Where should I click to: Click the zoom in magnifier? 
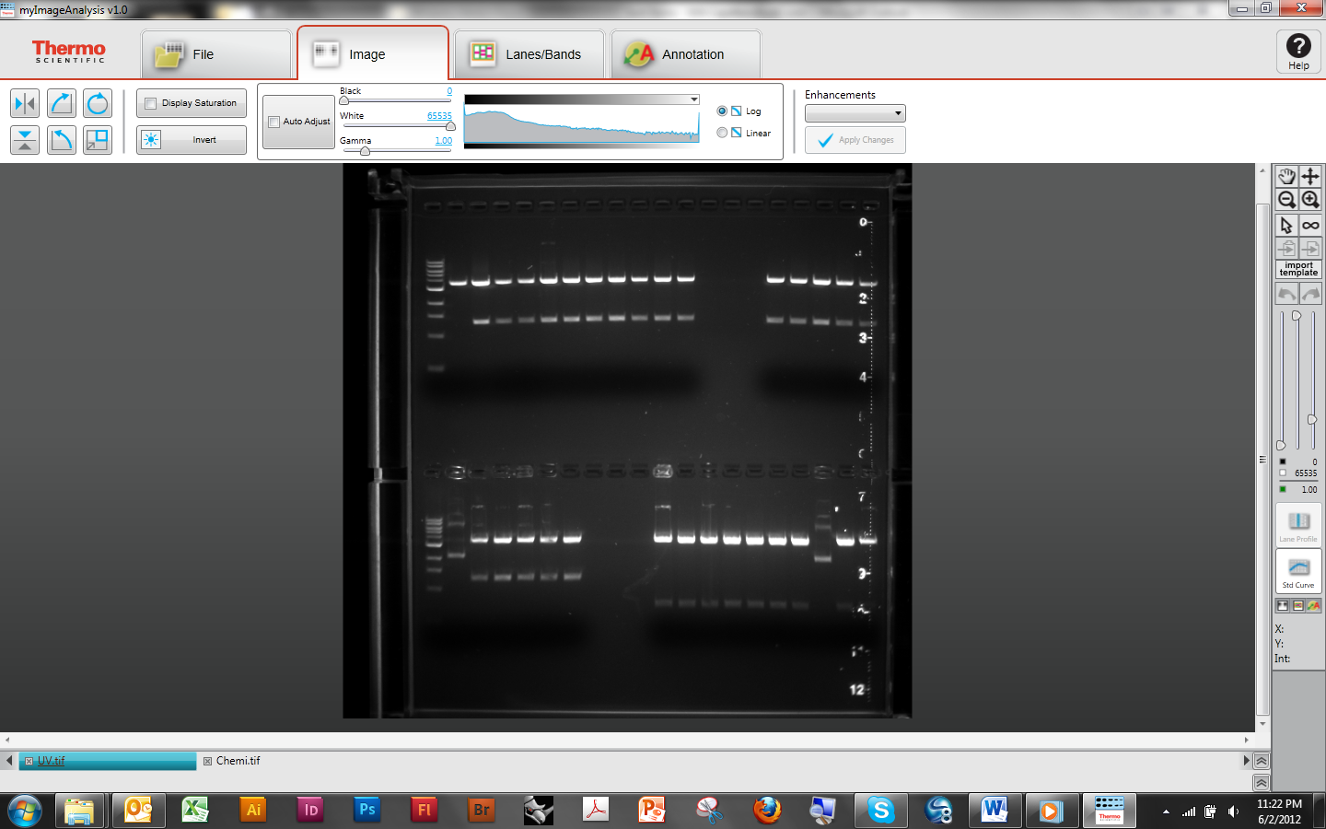(1310, 200)
